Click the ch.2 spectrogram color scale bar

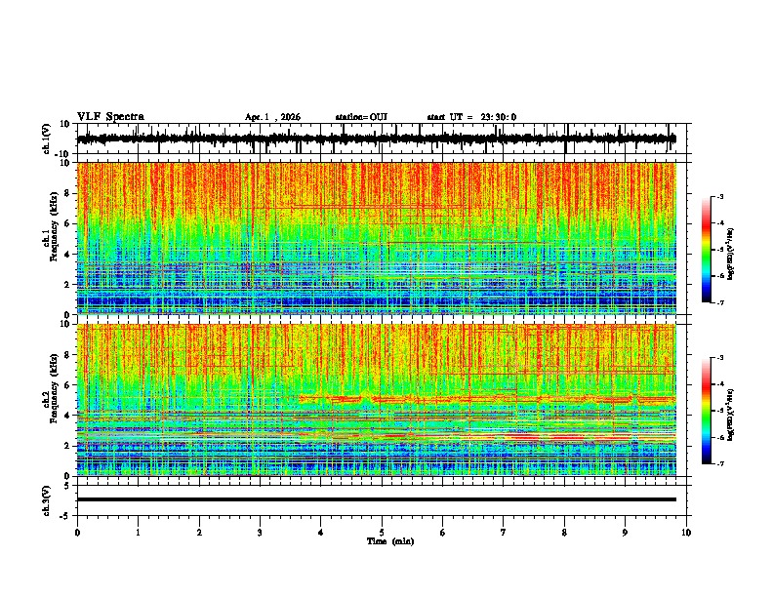707,411
